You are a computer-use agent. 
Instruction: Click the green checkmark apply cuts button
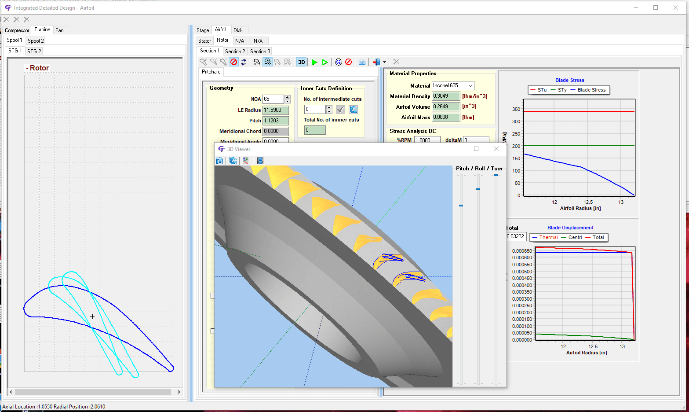tap(340, 110)
